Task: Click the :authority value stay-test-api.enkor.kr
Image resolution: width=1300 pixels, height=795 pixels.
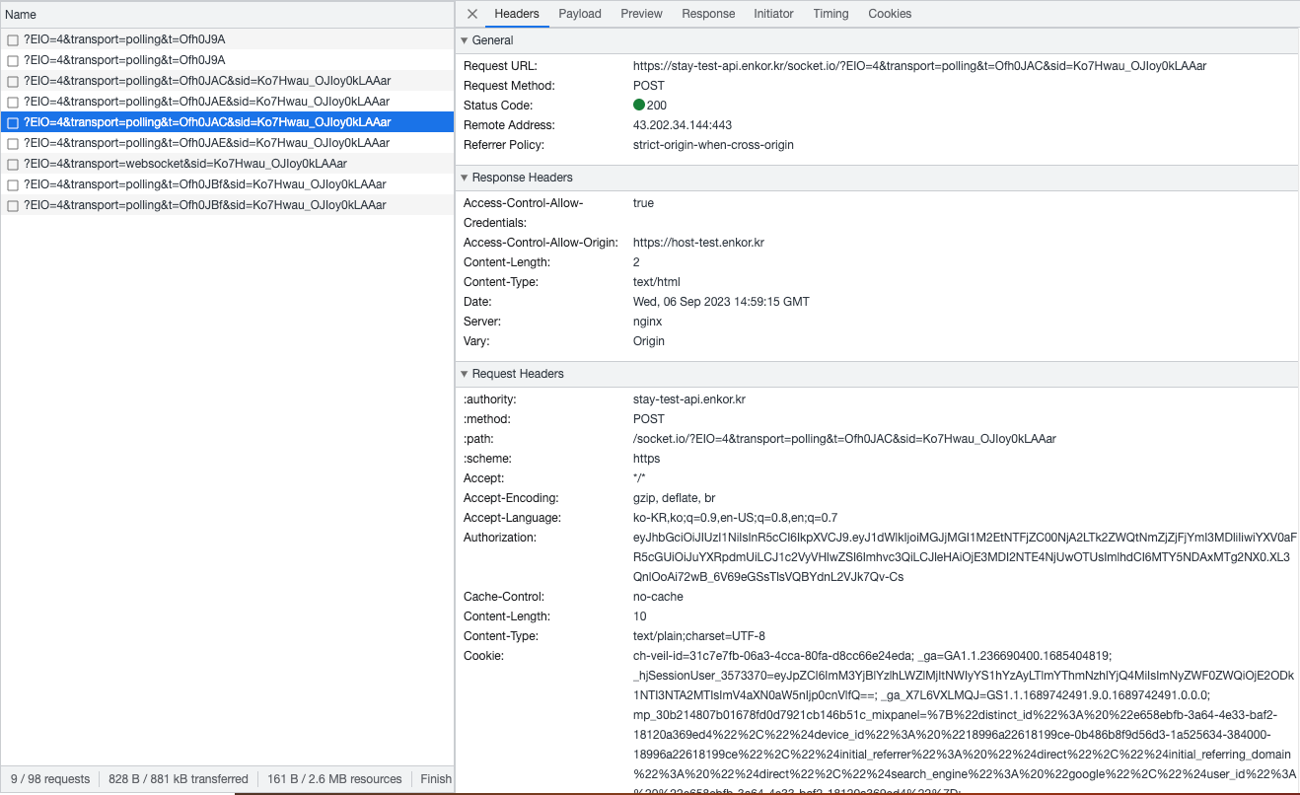Action: coord(689,399)
